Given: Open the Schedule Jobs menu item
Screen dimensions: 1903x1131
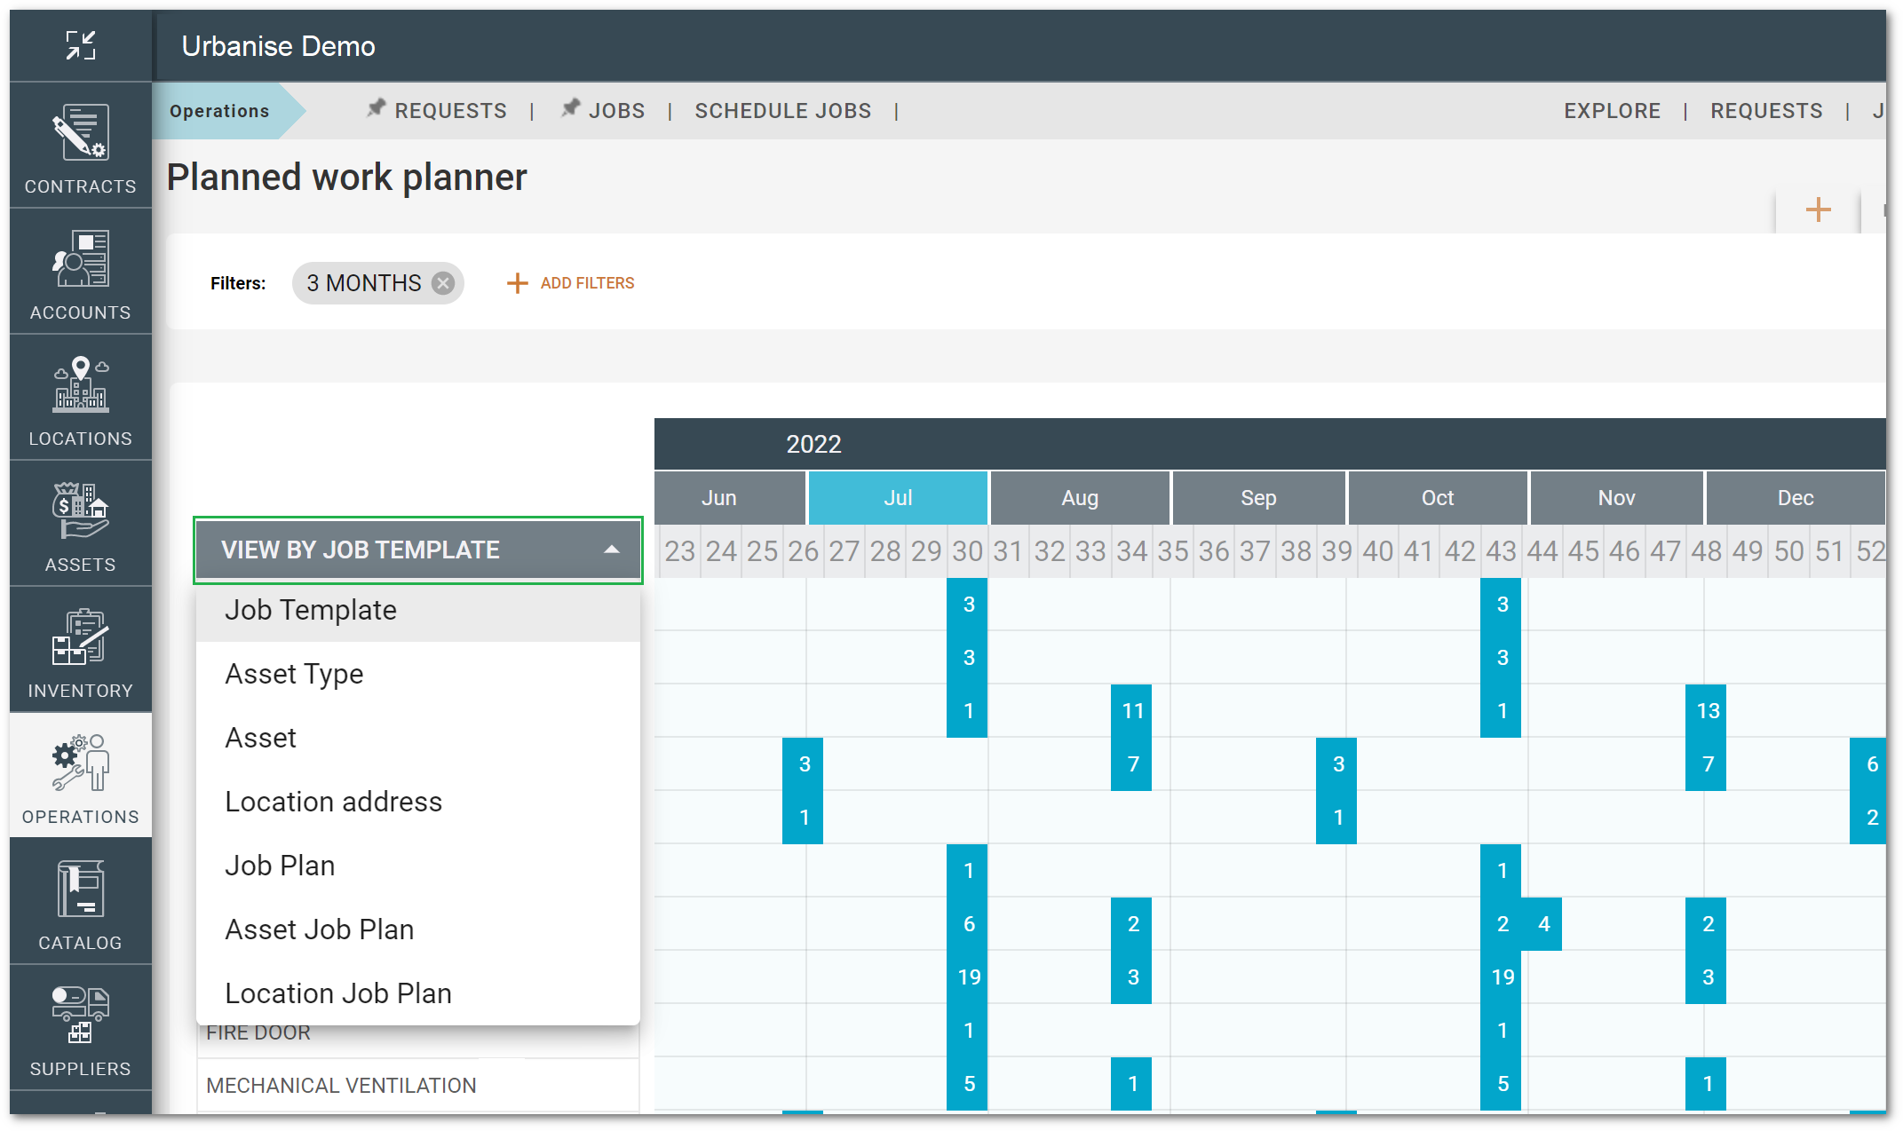Looking at the screenshot, I should click(782, 111).
